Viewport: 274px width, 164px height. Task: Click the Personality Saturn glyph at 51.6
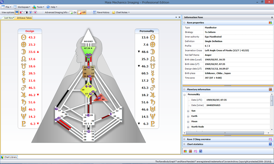point(153,102)
